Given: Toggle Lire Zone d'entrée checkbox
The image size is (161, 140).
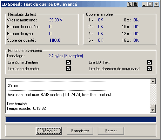Looking at the screenshot, I should [x=68, y=62].
